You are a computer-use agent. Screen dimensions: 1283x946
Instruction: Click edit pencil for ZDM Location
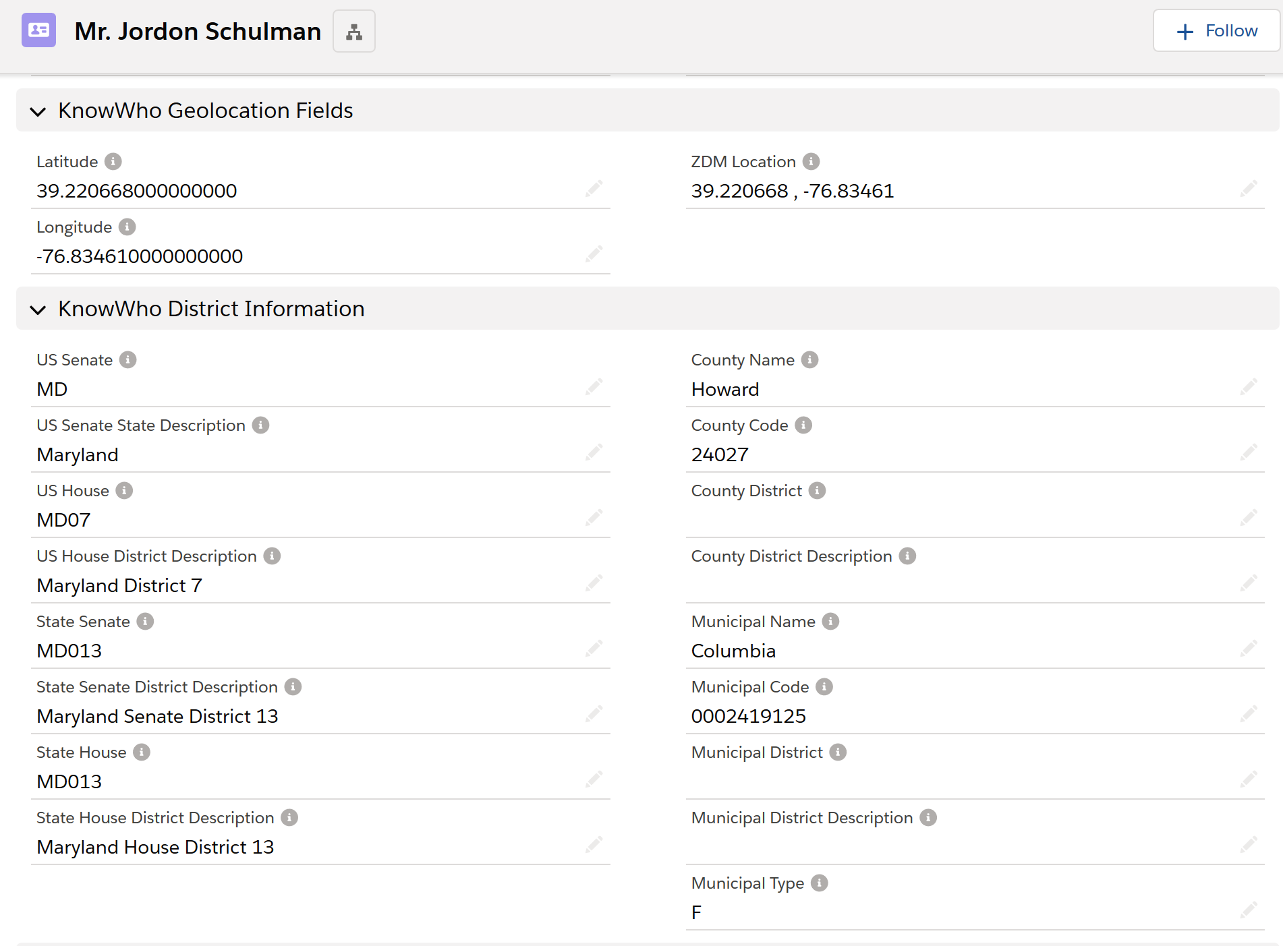tap(1248, 189)
